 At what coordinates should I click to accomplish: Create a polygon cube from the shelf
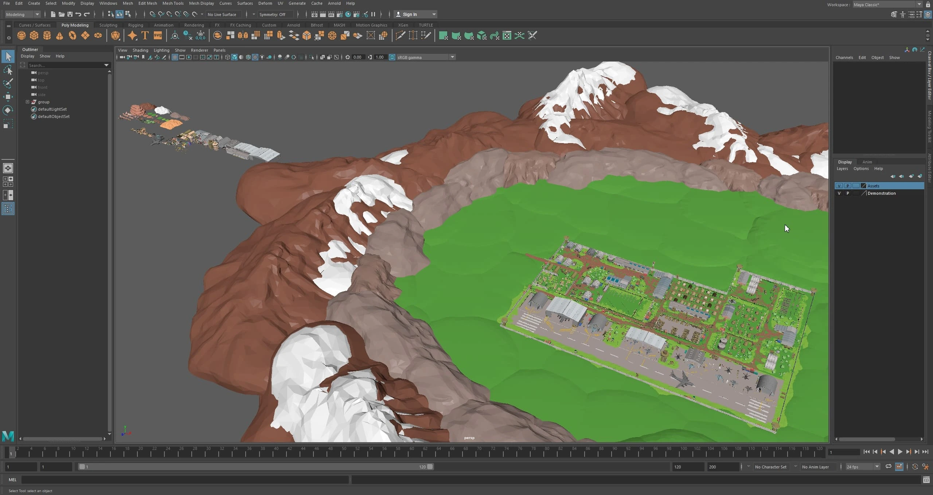click(x=34, y=35)
